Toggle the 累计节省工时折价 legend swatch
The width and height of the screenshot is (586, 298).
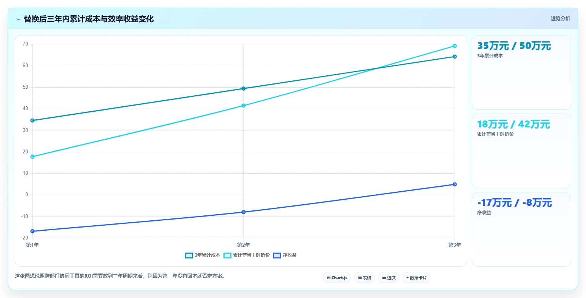[227, 255]
